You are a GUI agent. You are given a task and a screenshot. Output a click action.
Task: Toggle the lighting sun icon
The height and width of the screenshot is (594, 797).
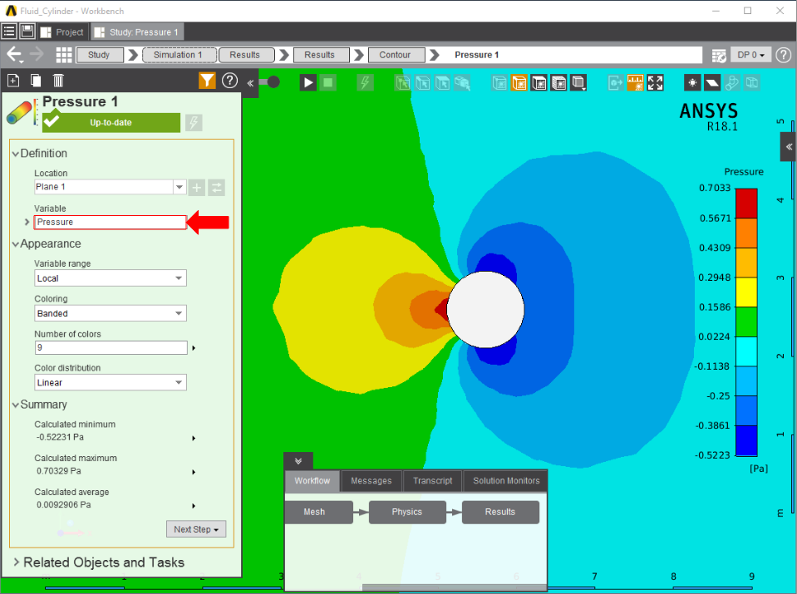coord(692,82)
